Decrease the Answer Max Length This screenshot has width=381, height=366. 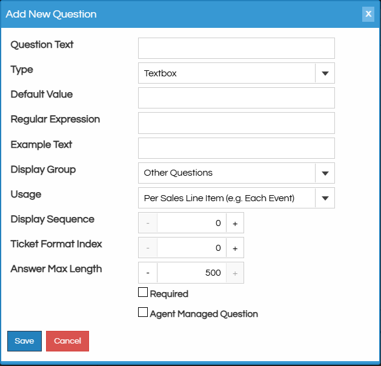(148, 273)
